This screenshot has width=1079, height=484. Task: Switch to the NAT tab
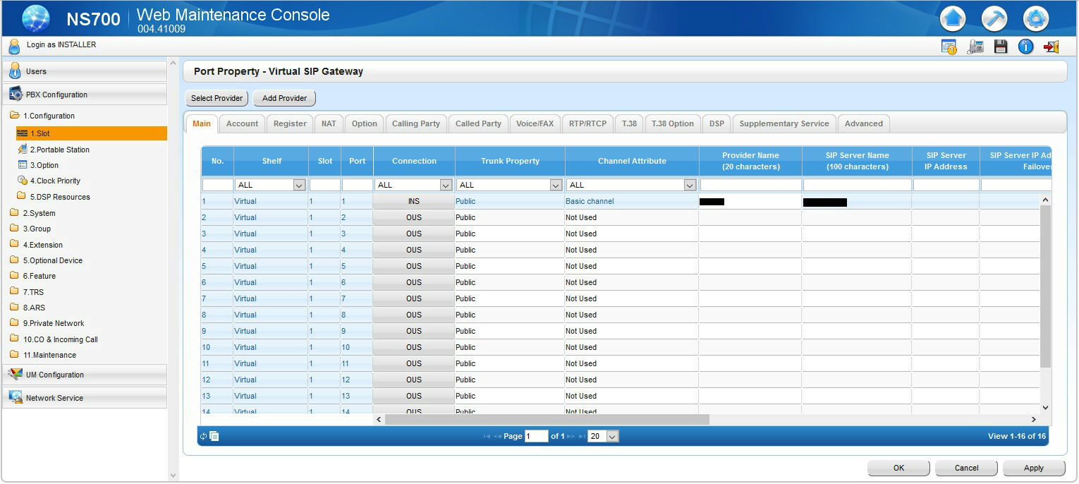click(329, 123)
